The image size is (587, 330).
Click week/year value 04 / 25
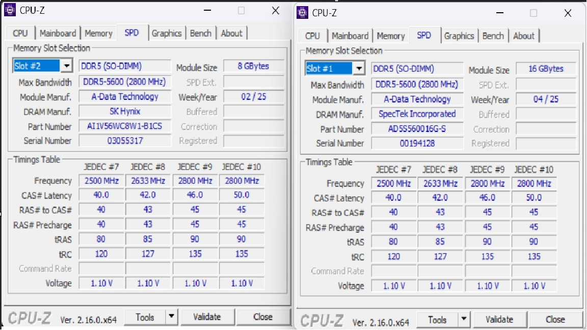click(x=546, y=99)
